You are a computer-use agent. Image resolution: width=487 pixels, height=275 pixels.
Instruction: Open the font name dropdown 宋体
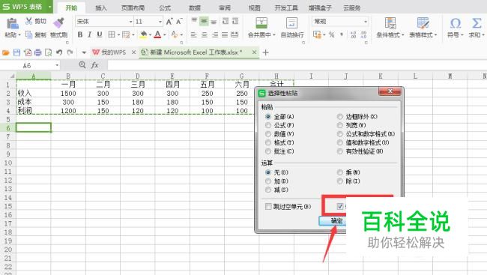tap(131, 22)
